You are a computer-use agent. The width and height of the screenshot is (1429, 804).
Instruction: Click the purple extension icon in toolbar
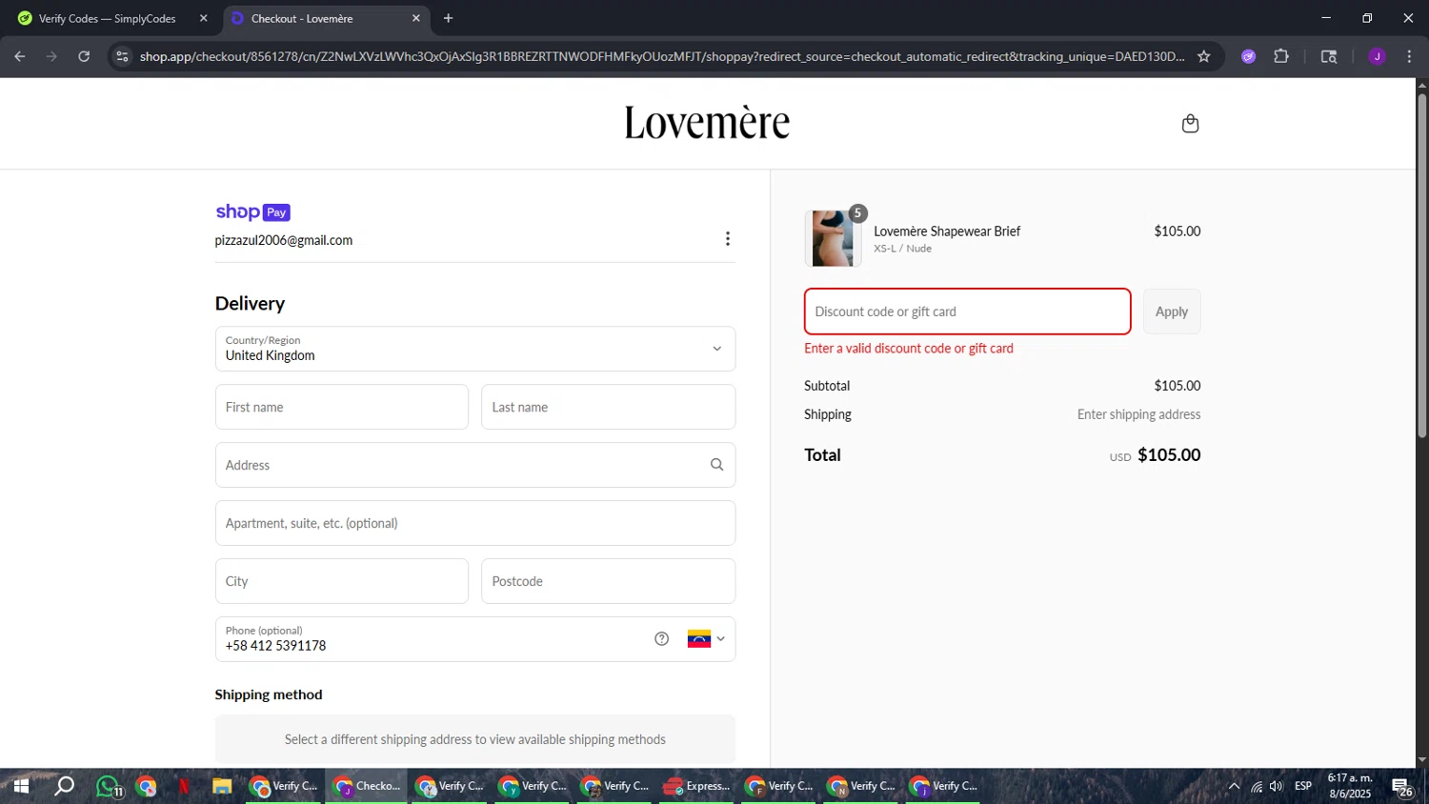click(1248, 56)
